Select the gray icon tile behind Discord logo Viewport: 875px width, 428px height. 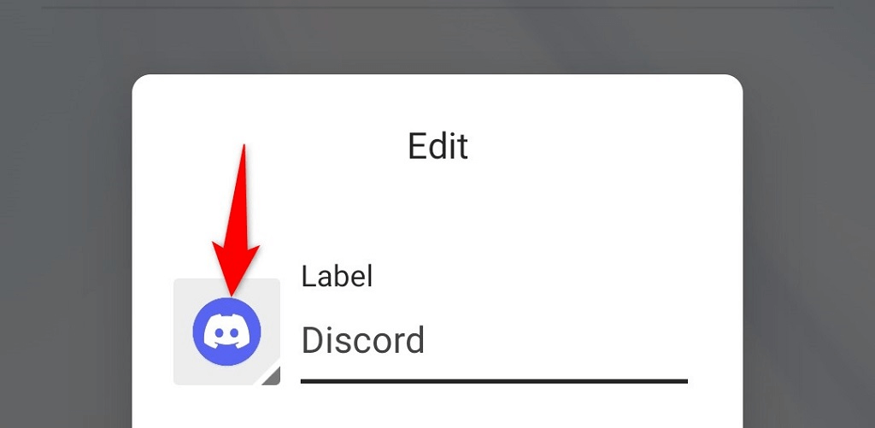click(x=226, y=331)
